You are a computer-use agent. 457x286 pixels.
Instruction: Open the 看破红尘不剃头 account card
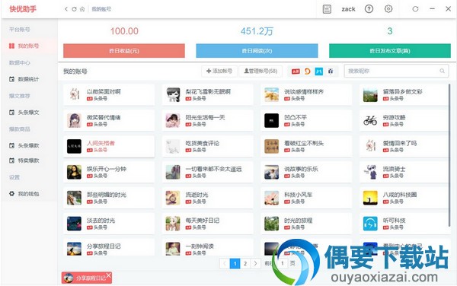click(306, 146)
